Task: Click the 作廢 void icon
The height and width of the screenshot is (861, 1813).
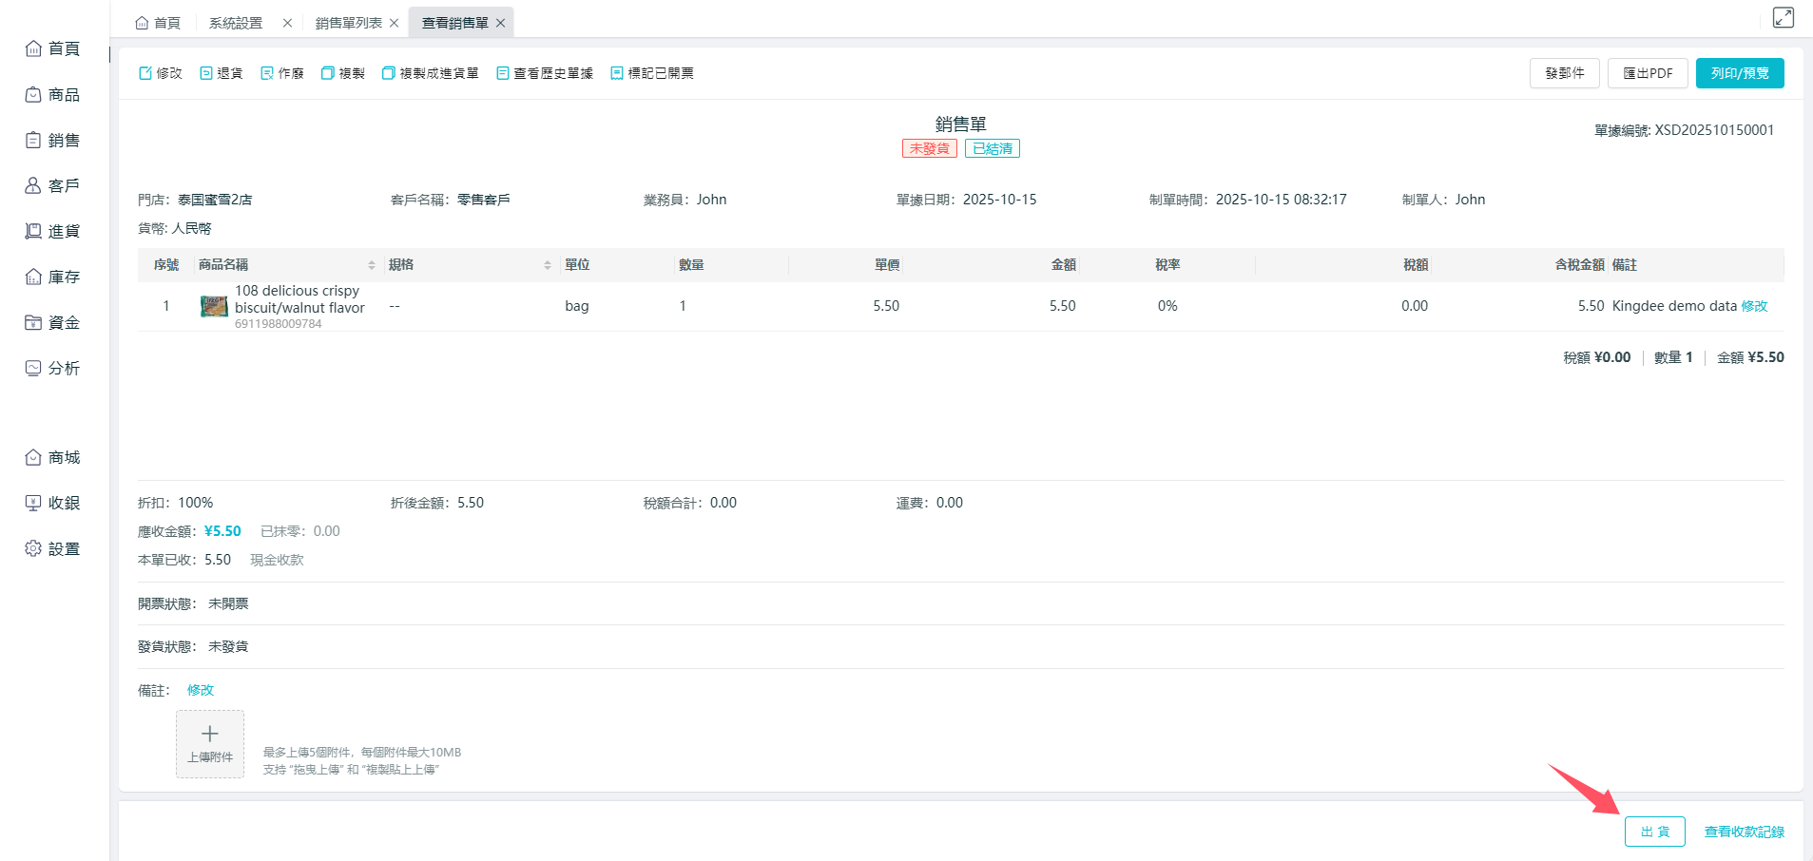Action: pos(267,73)
